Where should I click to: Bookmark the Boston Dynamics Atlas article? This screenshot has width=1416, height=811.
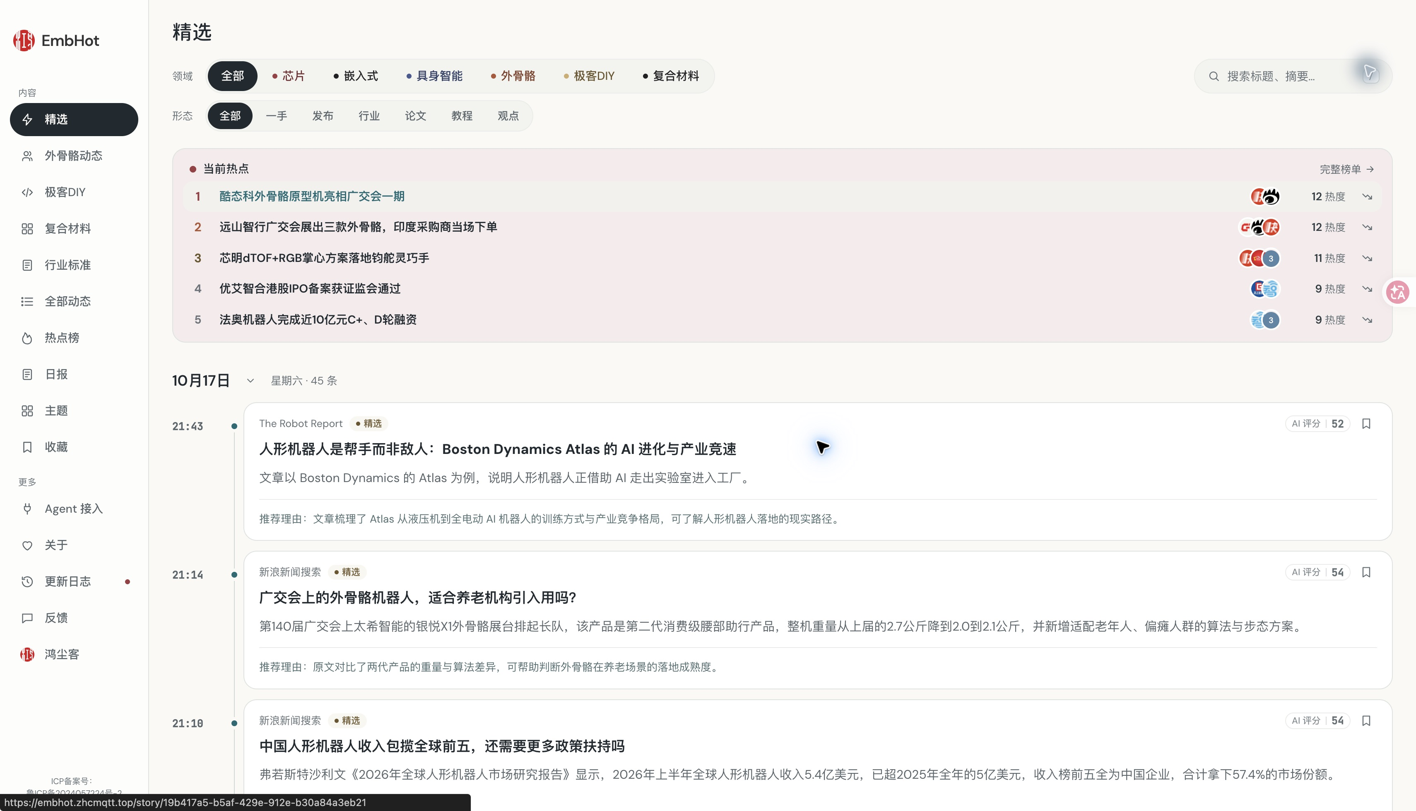(x=1366, y=424)
